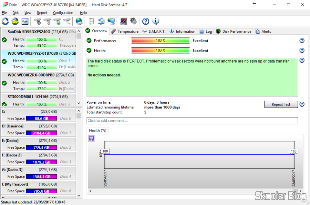Click the disk icon with clock badge
310x205 pixels.
click(47, 21)
